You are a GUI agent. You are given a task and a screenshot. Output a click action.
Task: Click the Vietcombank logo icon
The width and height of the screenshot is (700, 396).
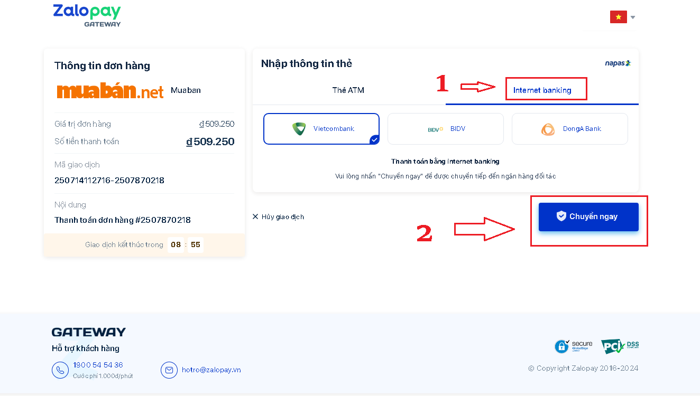point(299,129)
